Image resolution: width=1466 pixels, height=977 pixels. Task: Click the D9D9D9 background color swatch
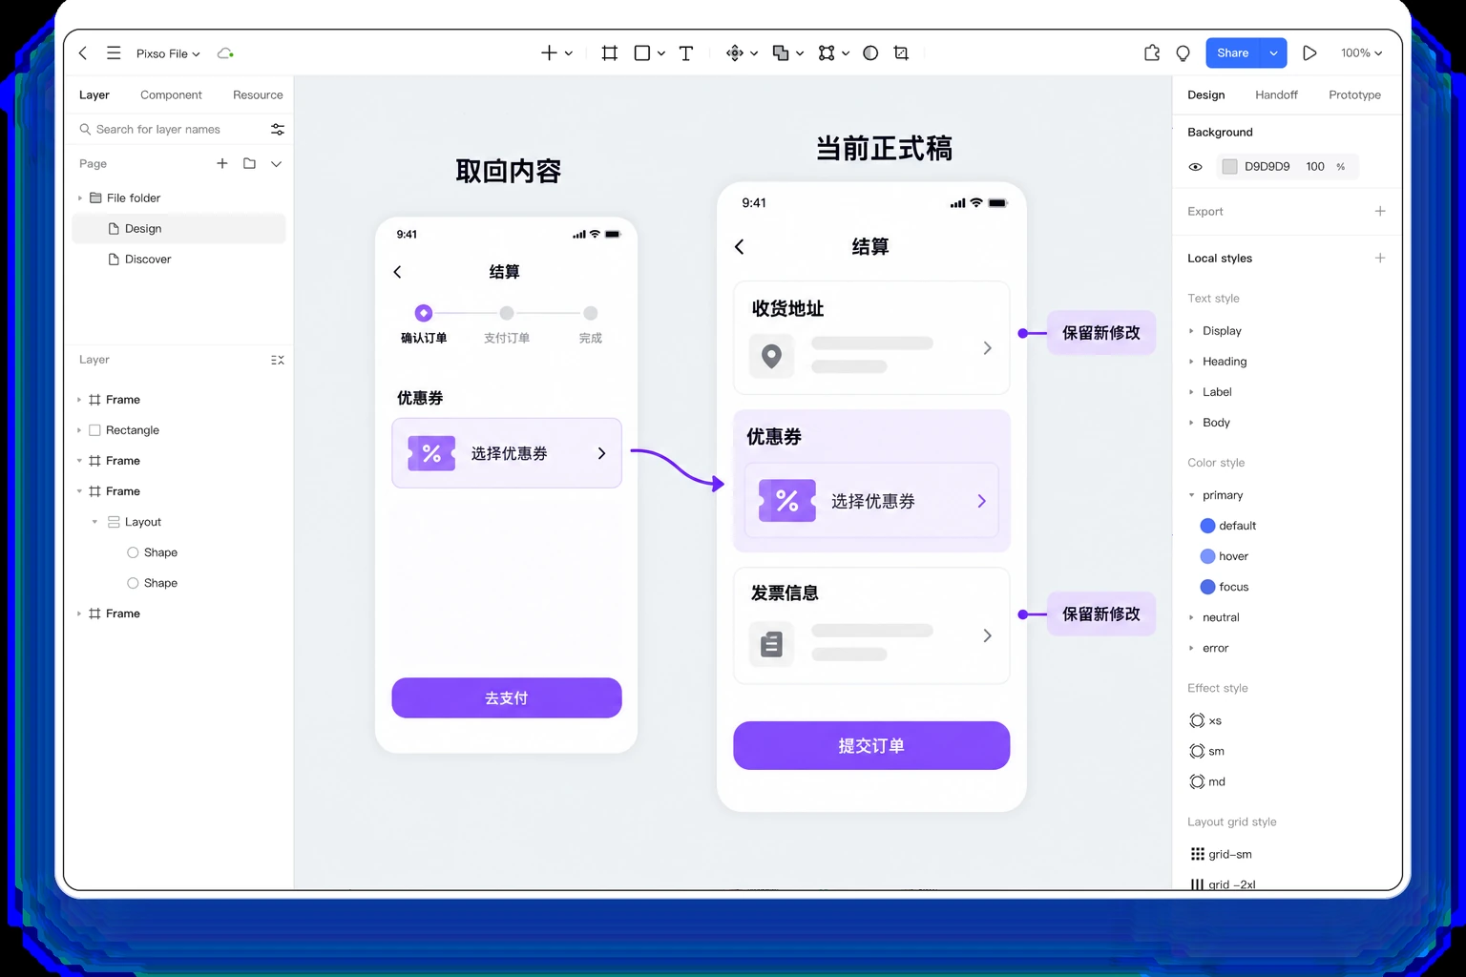click(x=1229, y=167)
